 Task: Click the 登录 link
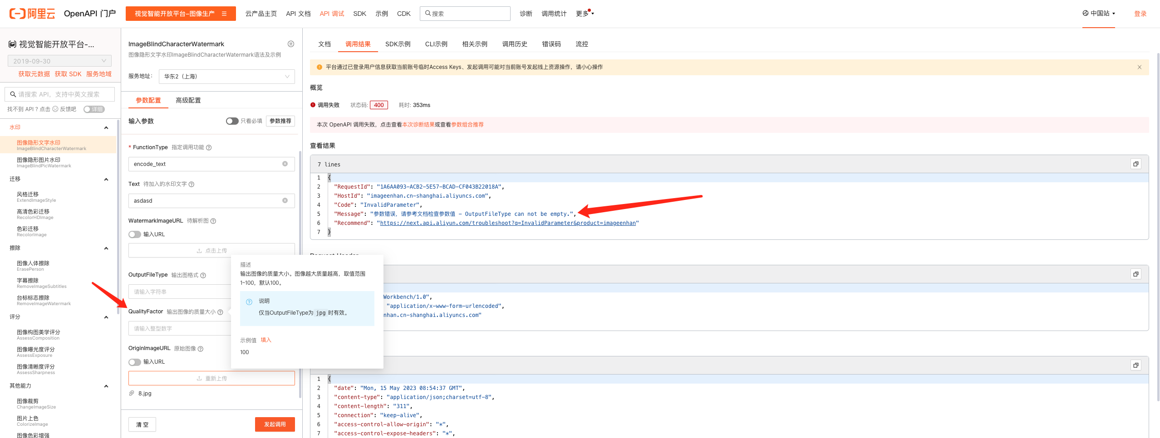coord(1140,14)
